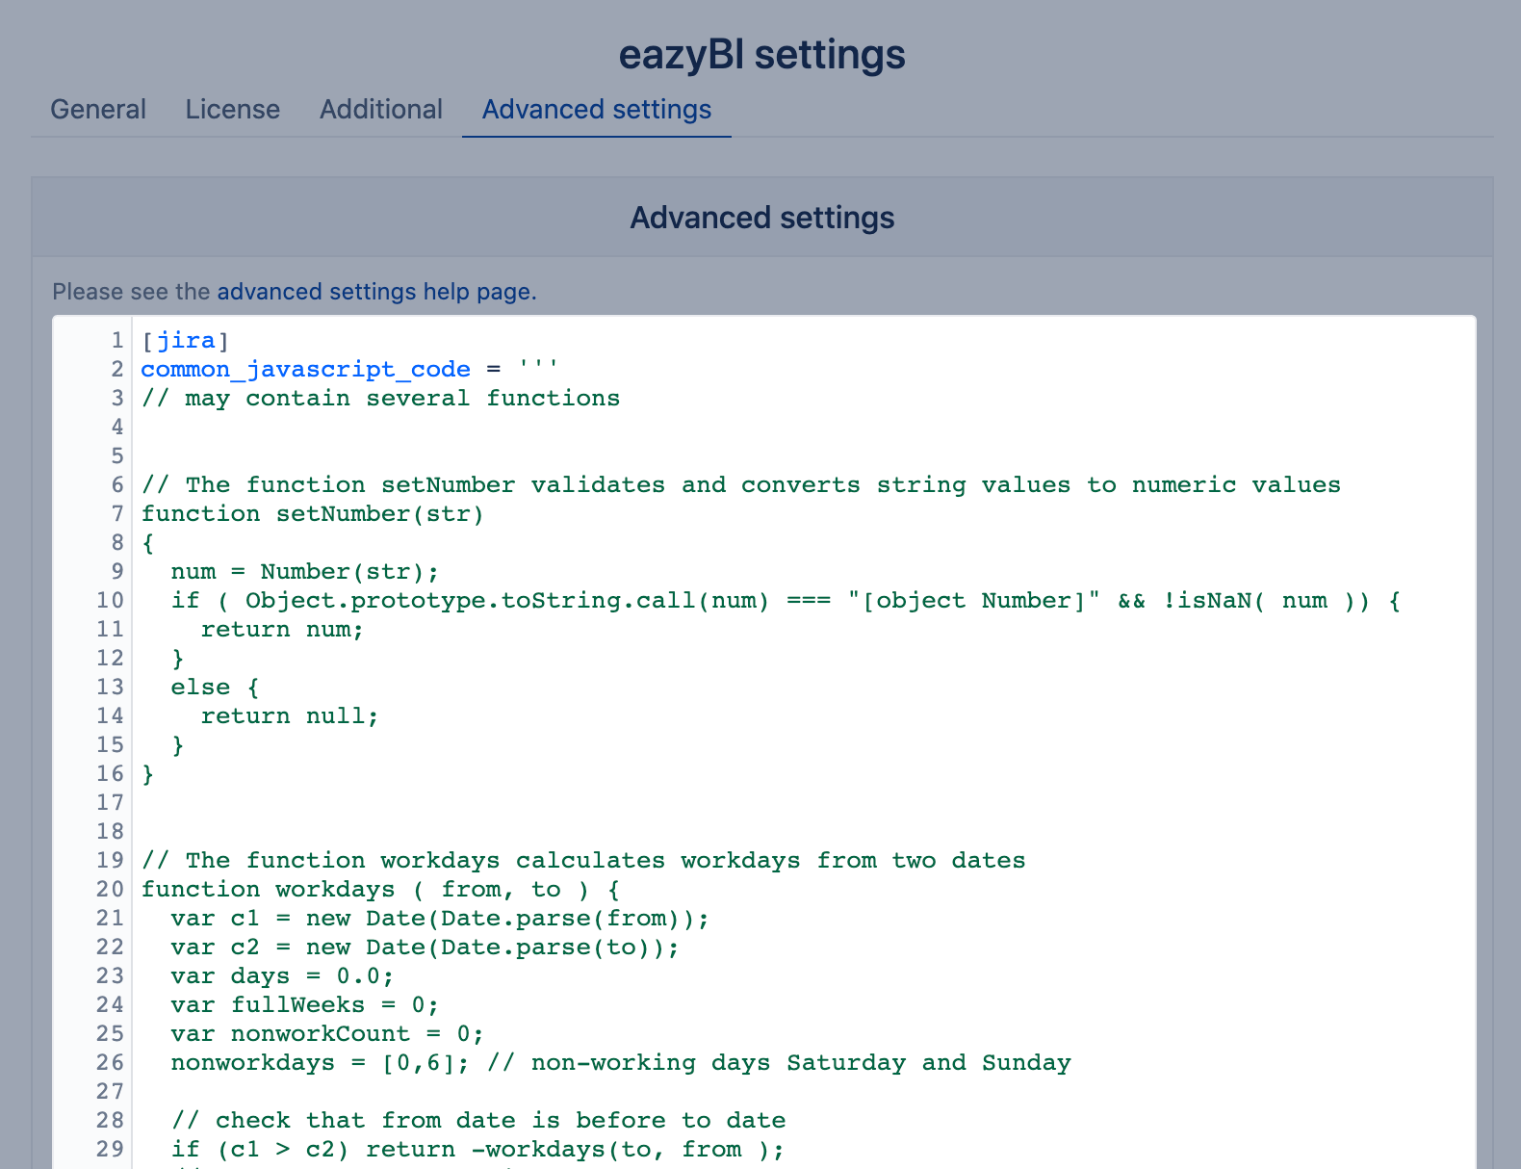Click the common_javascript_code key in editor

(305, 370)
